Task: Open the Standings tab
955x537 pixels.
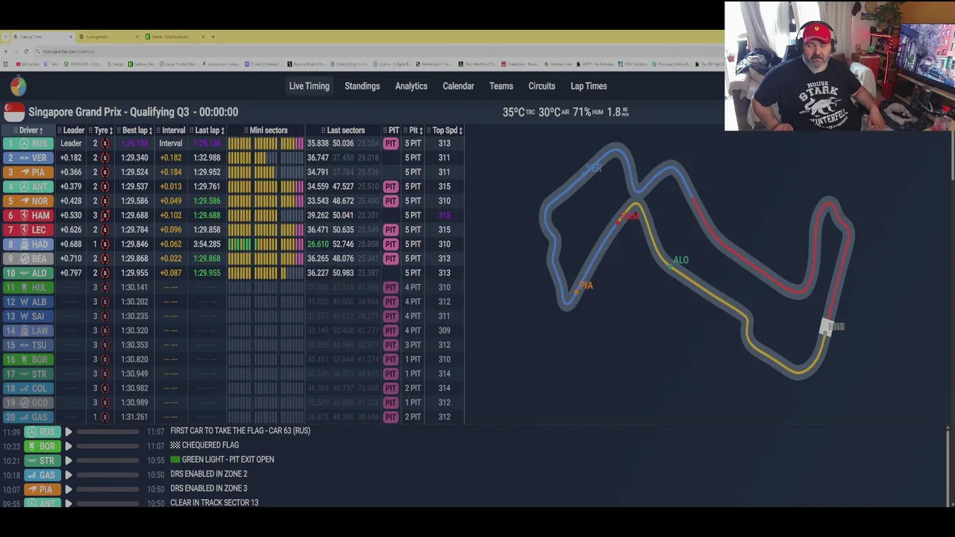Action: (x=362, y=87)
